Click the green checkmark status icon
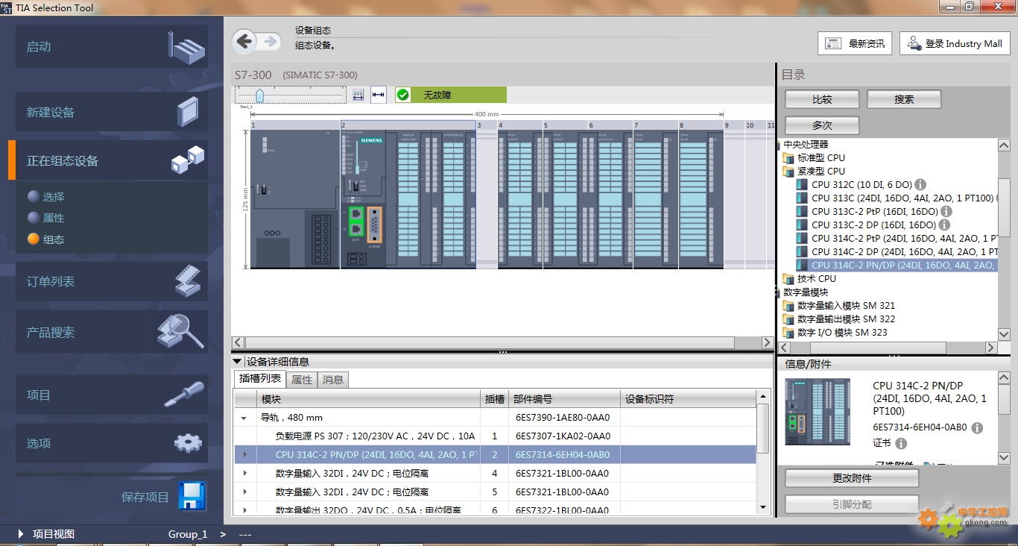 click(403, 95)
